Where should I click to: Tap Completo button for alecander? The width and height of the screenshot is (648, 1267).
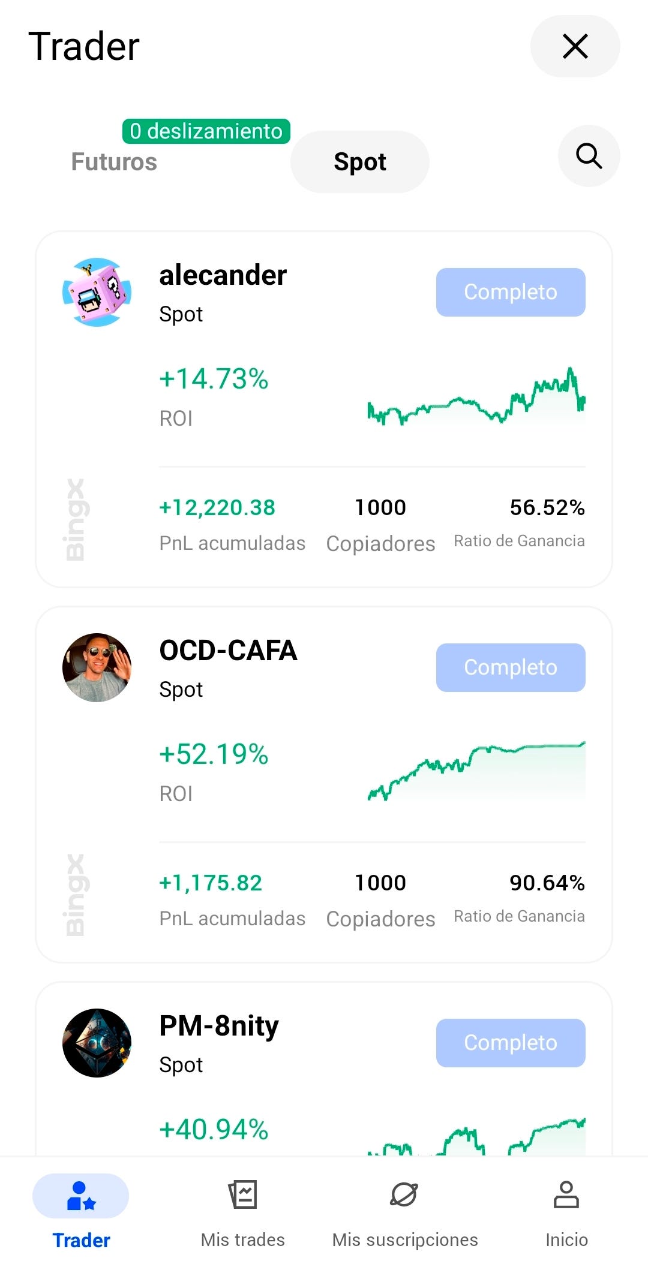pyautogui.click(x=511, y=292)
